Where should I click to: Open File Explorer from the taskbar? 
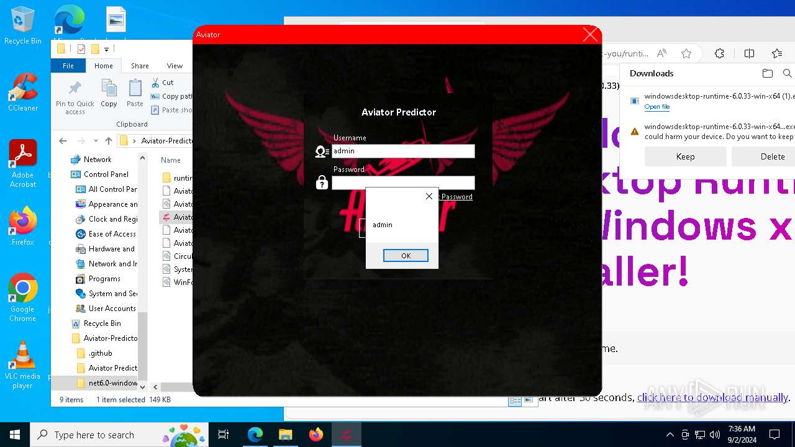[285, 435]
